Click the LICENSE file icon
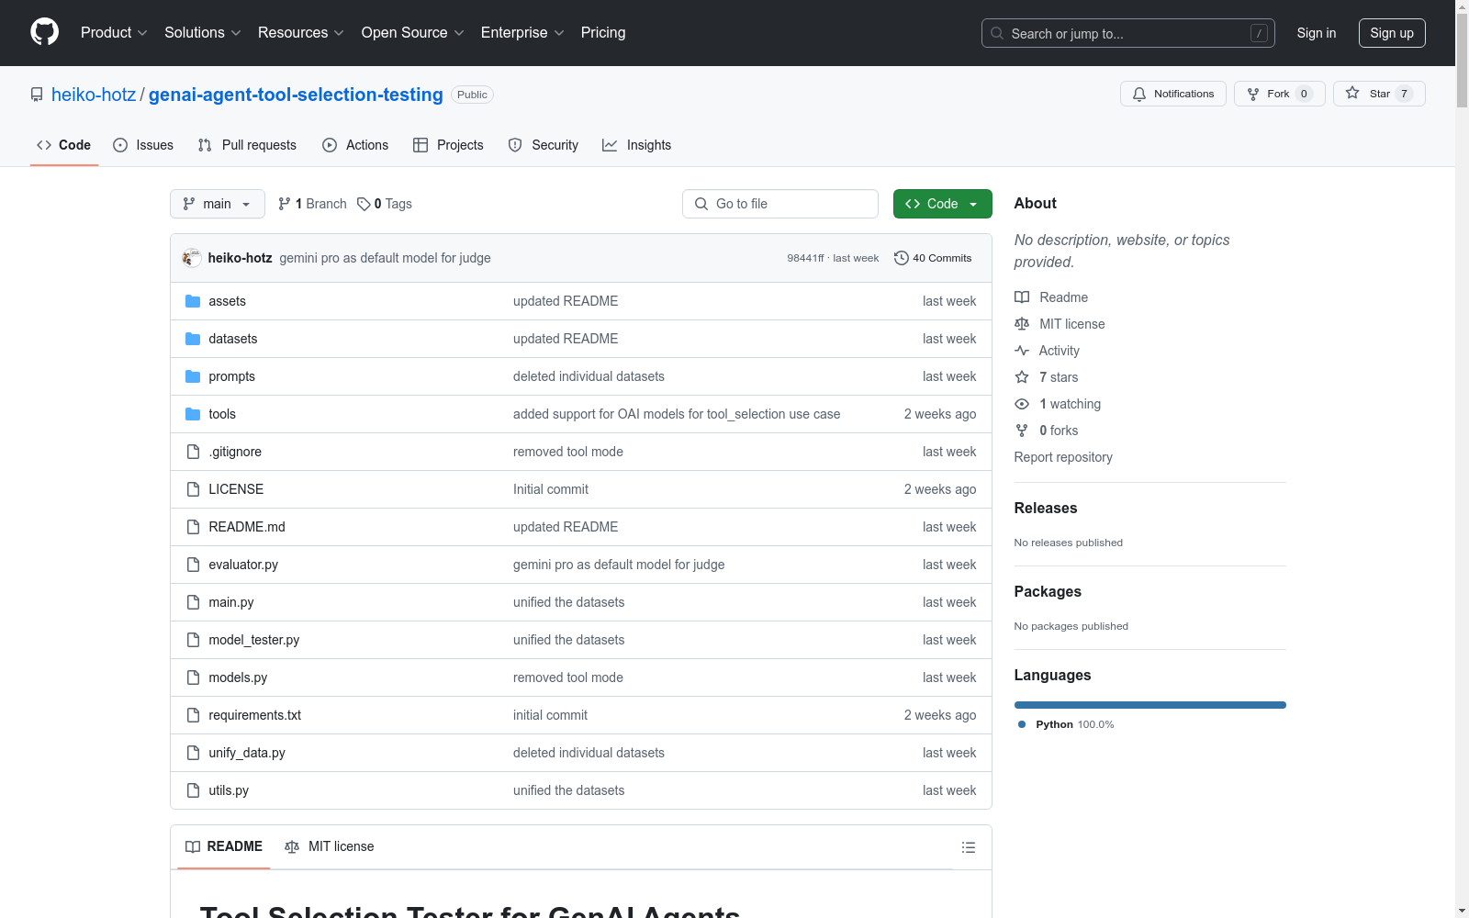The width and height of the screenshot is (1469, 918). (x=193, y=489)
